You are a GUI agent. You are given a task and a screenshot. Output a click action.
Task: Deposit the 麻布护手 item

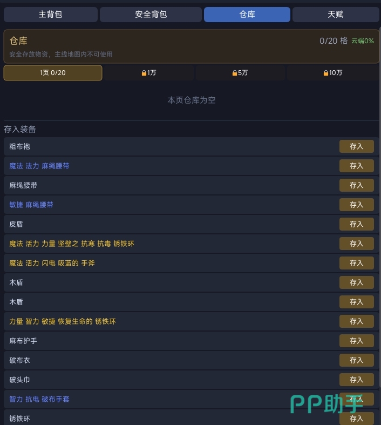click(356, 341)
